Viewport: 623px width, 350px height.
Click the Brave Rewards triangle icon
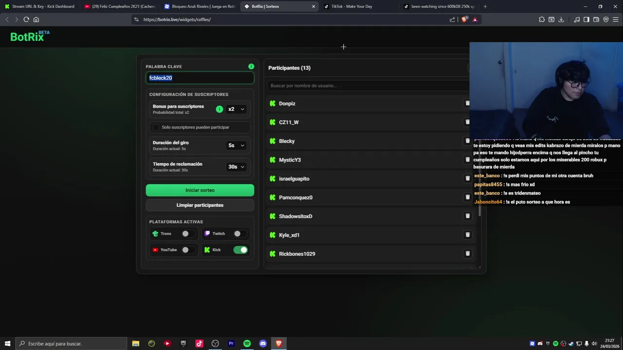click(x=475, y=19)
